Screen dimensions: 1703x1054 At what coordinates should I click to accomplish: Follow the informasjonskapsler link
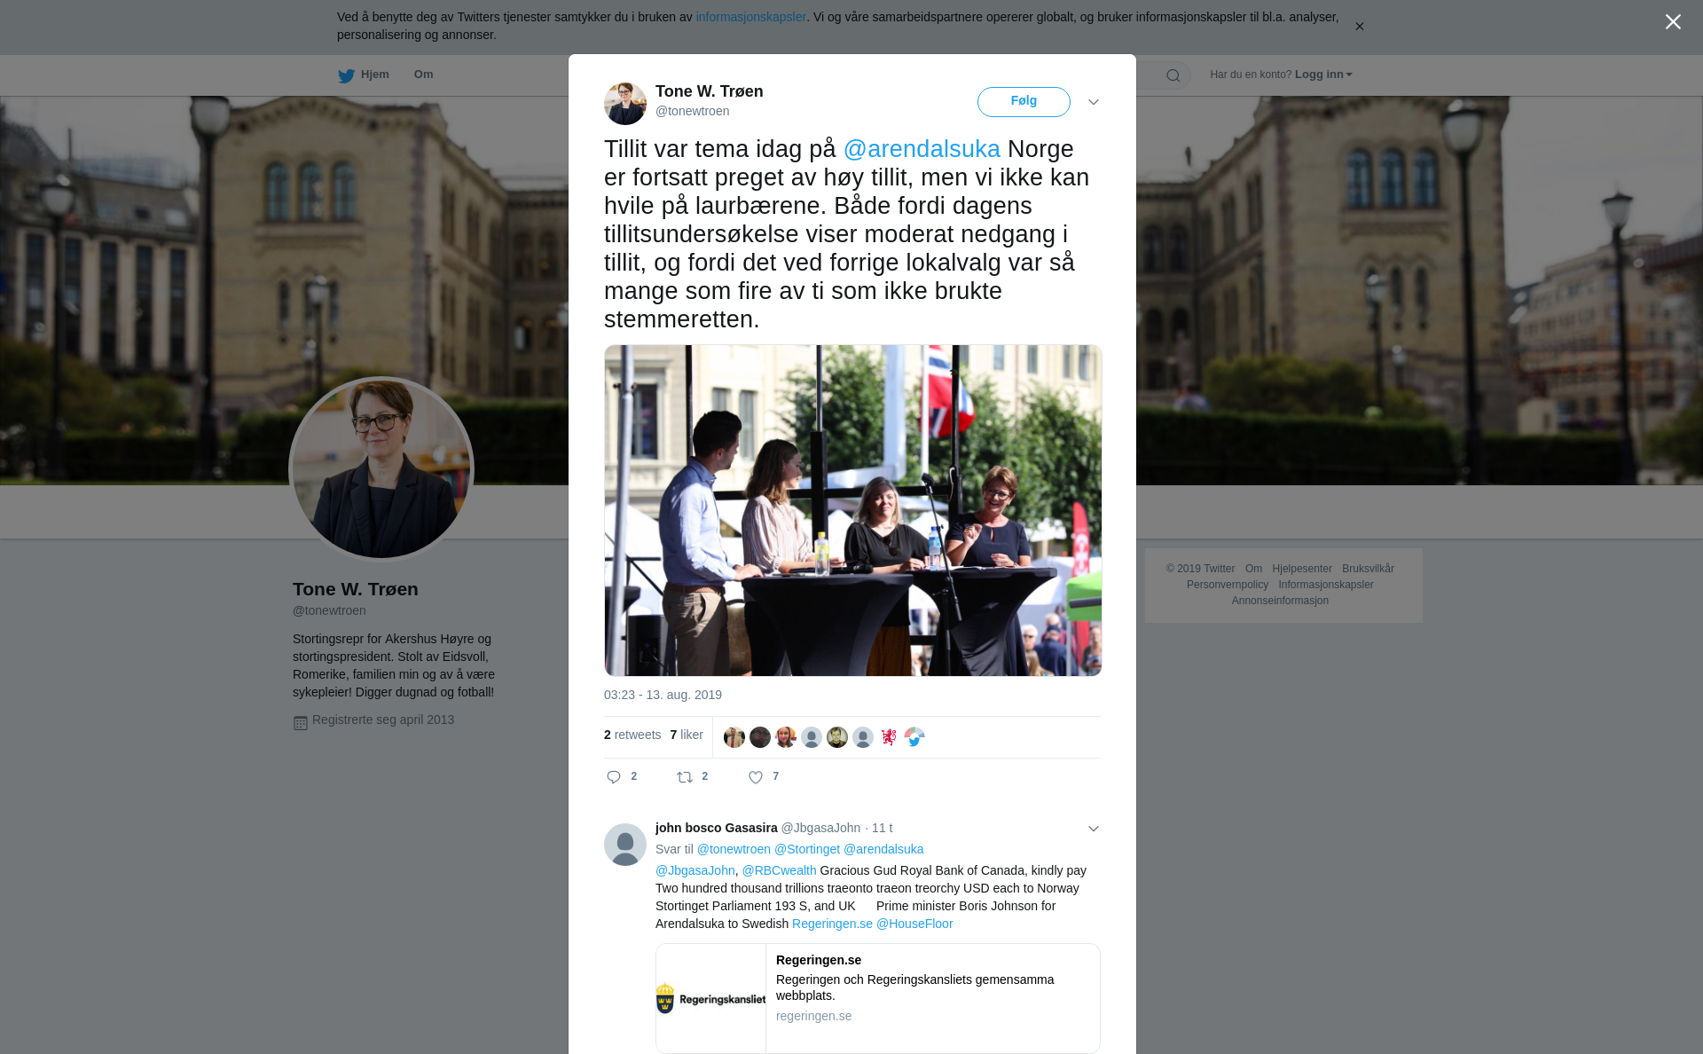click(751, 17)
